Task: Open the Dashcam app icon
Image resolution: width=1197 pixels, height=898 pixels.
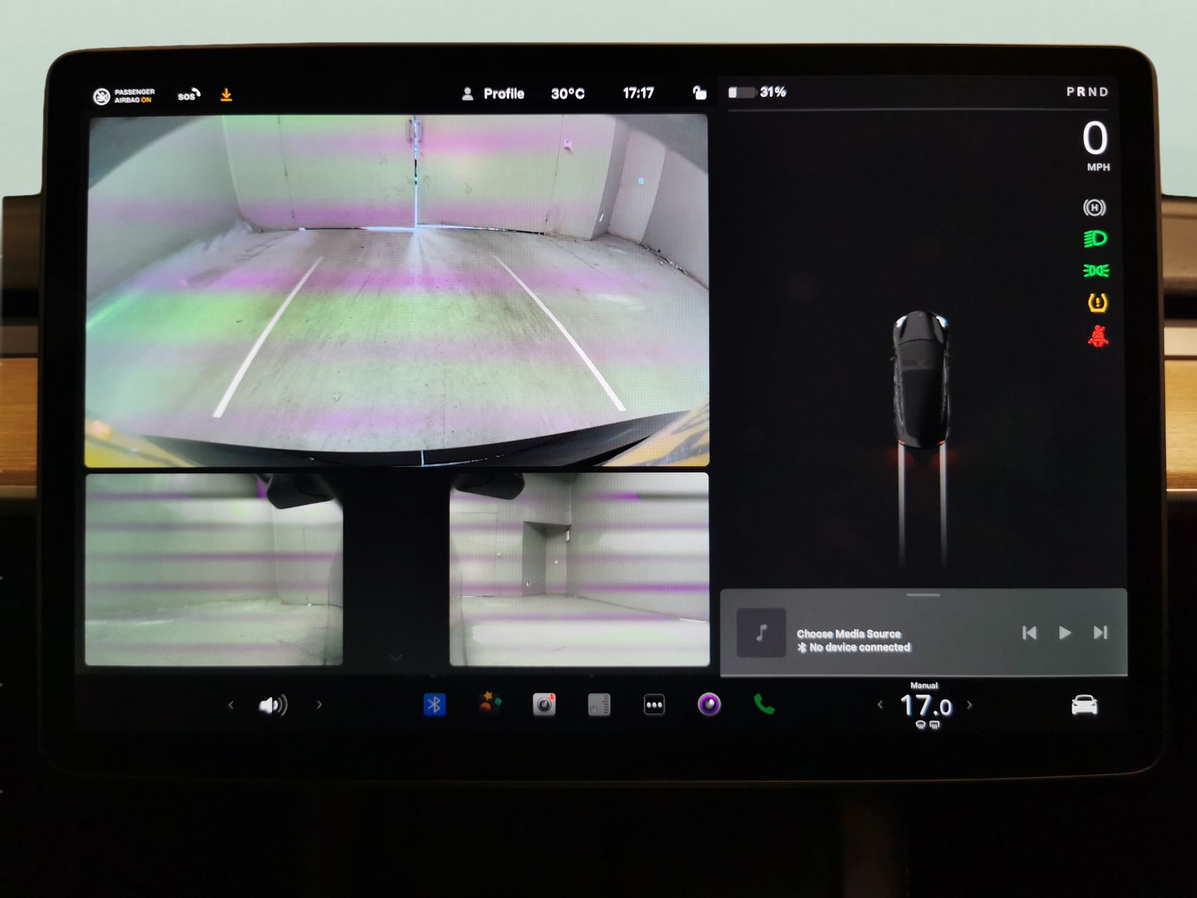Action: click(x=544, y=704)
